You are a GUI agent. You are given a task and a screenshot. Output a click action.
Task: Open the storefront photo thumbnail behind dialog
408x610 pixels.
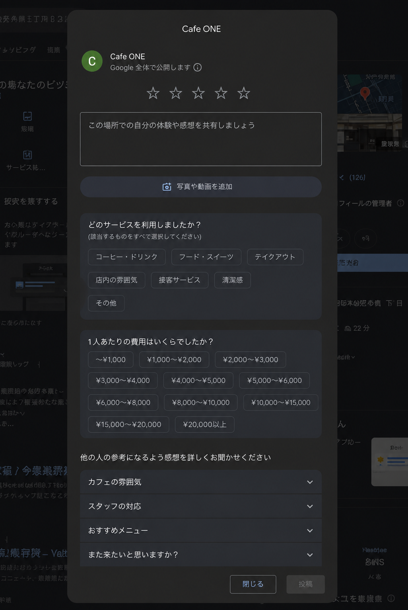(370, 133)
